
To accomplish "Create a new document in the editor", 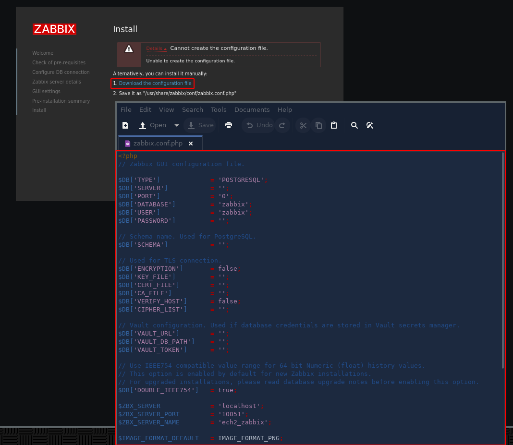I will pyautogui.click(x=125, y=125).
